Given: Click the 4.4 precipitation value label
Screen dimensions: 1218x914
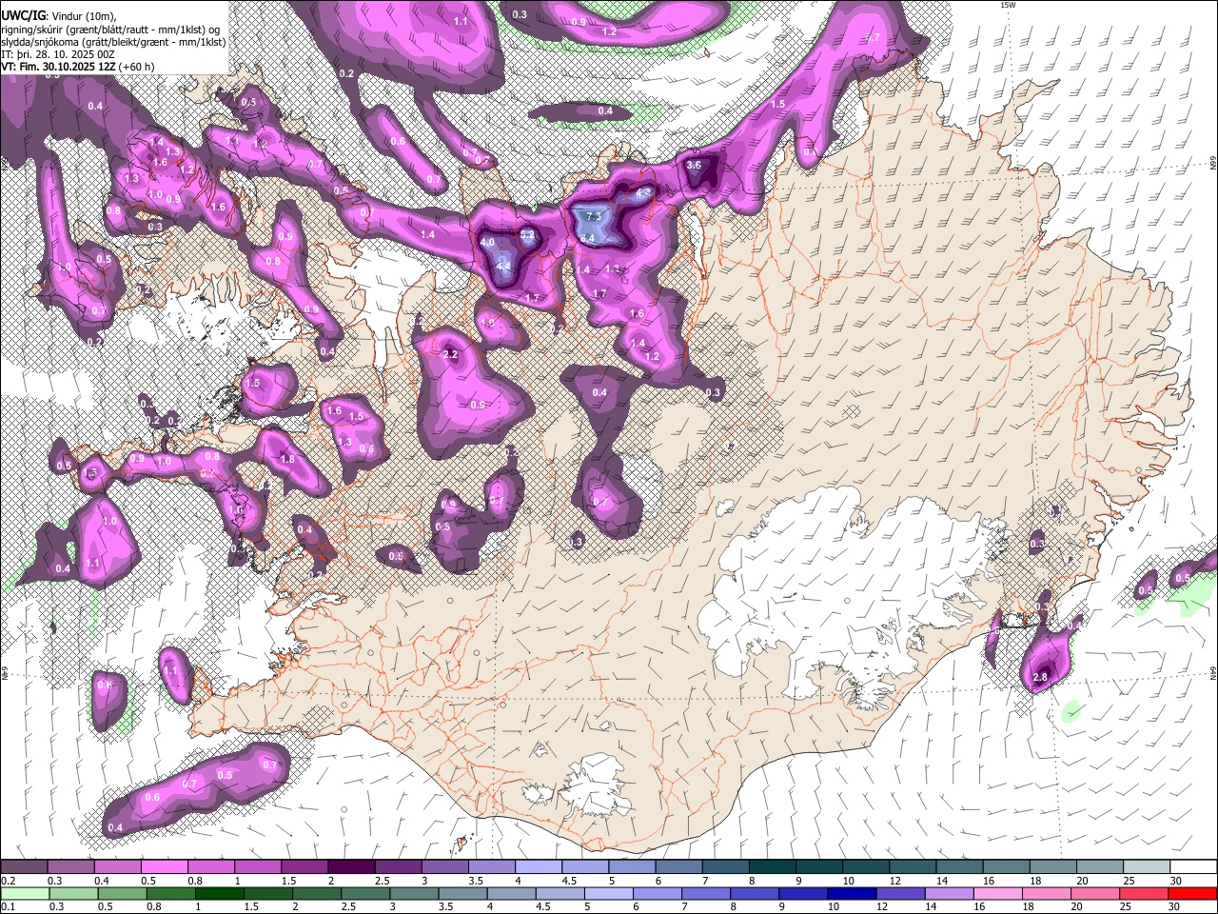Looking at the screenshot, I should click(x=504, y=266).
